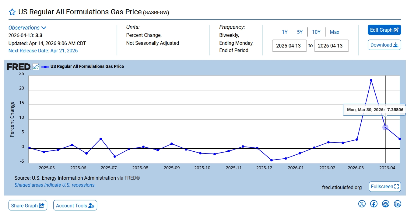Open the Share Graph menu

28,206
